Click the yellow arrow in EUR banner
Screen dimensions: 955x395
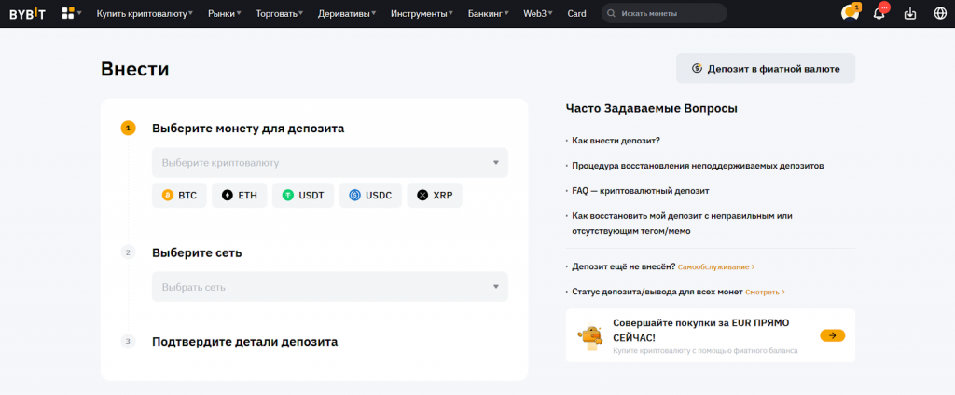coord(832,335)
